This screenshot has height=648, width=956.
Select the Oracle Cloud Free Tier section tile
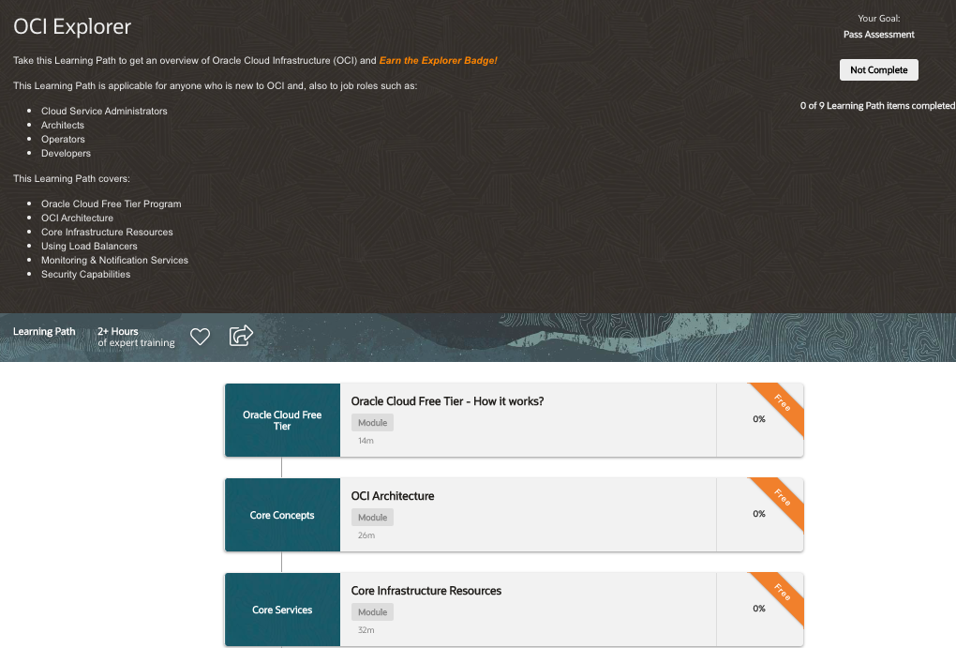click(282, 420)
